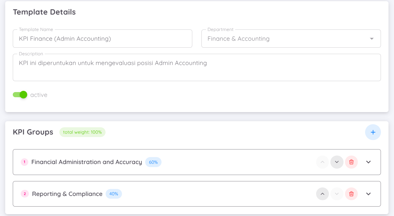Image resolution: width=394 pixels, height=216 pixels.
Task: Click the number 2 badge of Reporting group
Action: click(24, 194)
